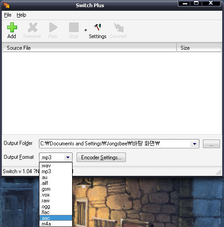Select .raw from the format list
Screen dimensions: 224x227
tap(56, 201)
